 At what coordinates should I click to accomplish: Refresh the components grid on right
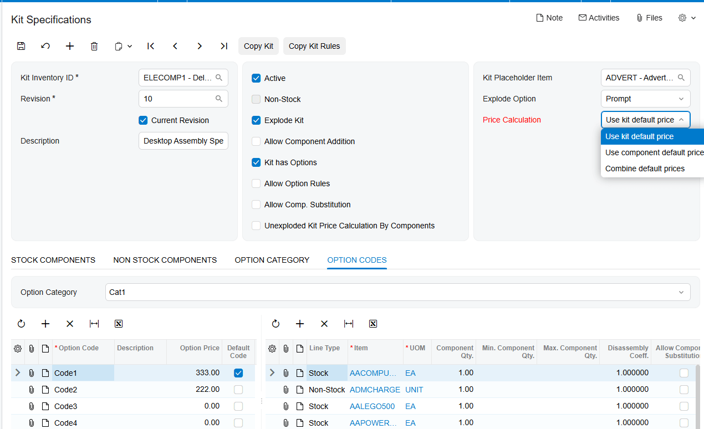(x=276, y=324)
